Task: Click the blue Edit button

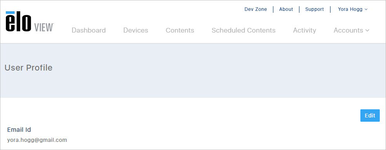Action: pos(370,116)
